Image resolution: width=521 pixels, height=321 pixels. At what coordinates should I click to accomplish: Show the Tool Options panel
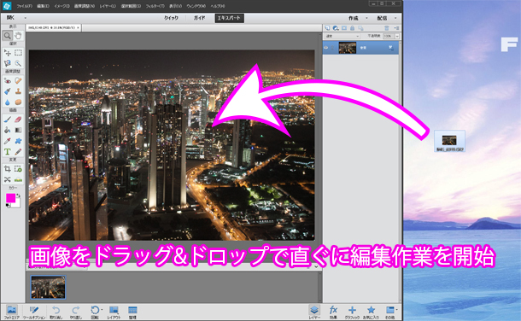click(34, 312)
